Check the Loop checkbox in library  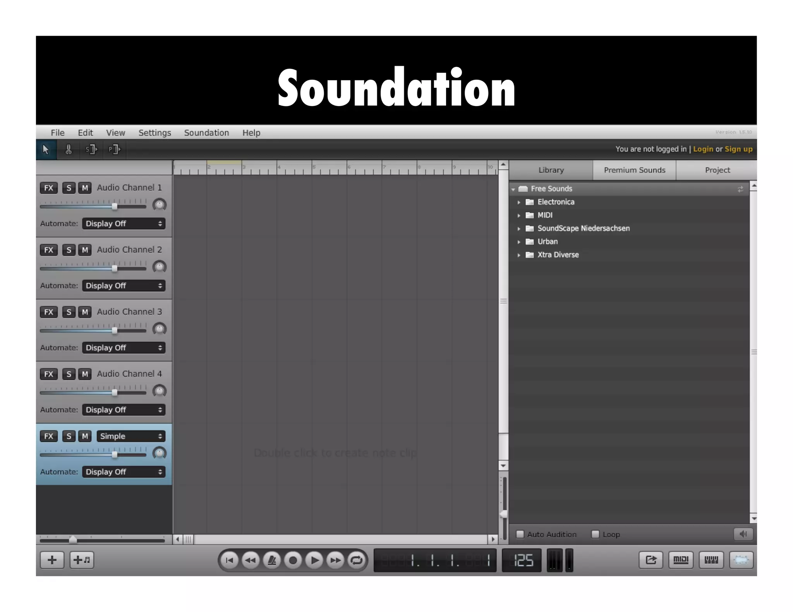pyautogui.click(x=596, y=534)
